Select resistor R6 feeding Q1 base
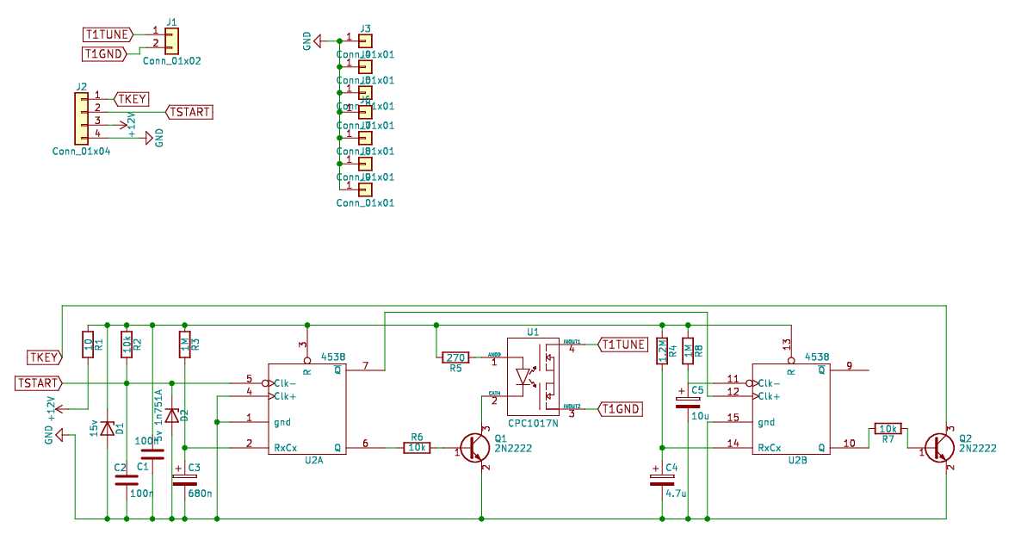 tap(418, 448)
